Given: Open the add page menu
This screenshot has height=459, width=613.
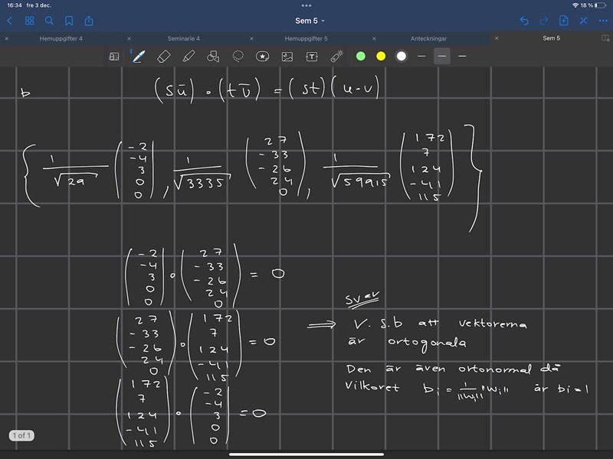Looking at the screenshot, I should (563, 21).
